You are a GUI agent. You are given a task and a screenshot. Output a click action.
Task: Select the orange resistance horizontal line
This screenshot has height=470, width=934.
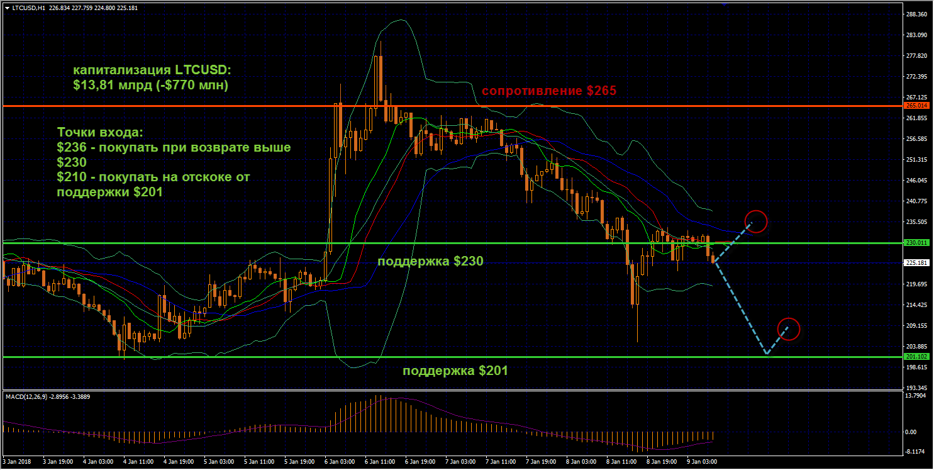(x=252, y=106)
